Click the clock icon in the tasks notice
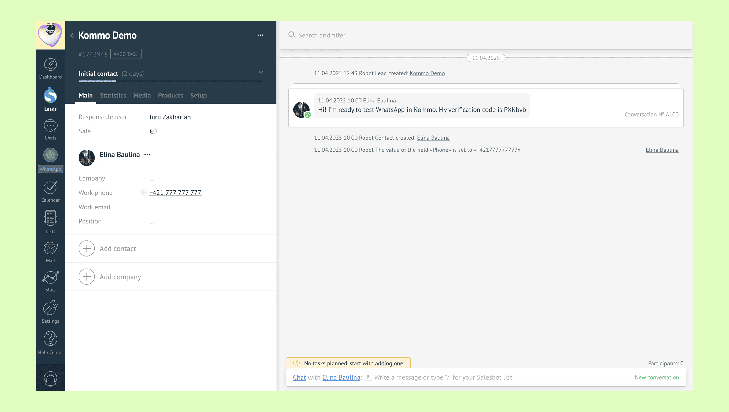The image size is (729, 412). [296, 363]
